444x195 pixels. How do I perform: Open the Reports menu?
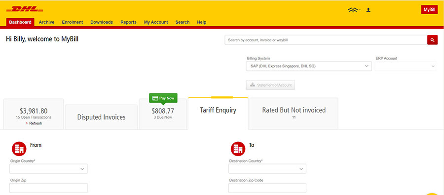click(x=128, y=22)
